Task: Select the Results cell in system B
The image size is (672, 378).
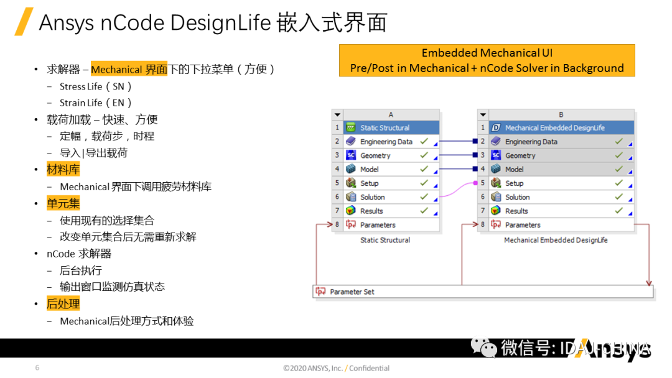Action: click(561, 211)
